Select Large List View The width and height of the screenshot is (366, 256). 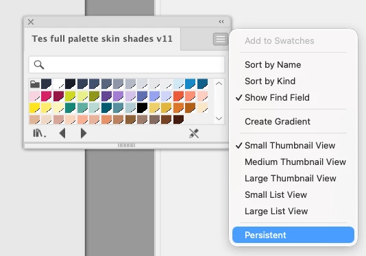coord(276,212)
